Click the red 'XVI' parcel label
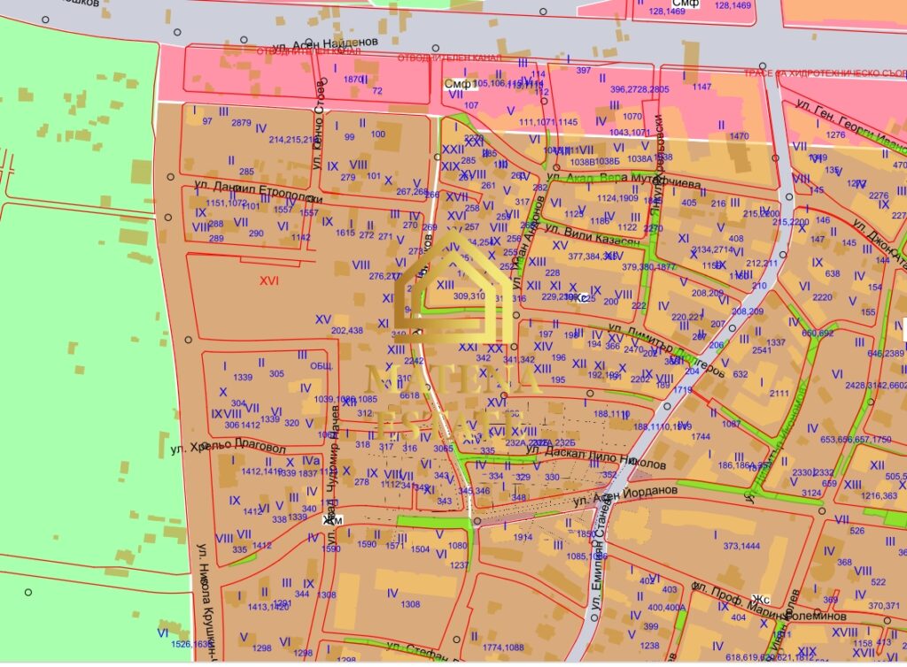The width and height of the screenshot is (907, 667). 269,280
